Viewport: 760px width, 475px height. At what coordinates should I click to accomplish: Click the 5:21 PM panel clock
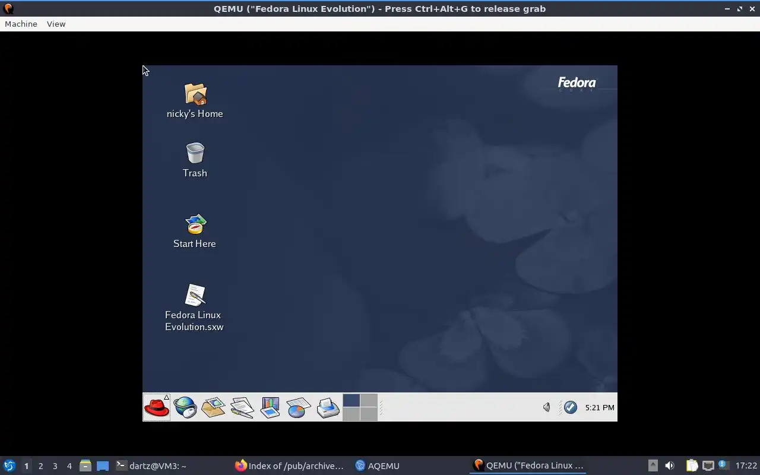pyautogui.click(x=600, y=407)
